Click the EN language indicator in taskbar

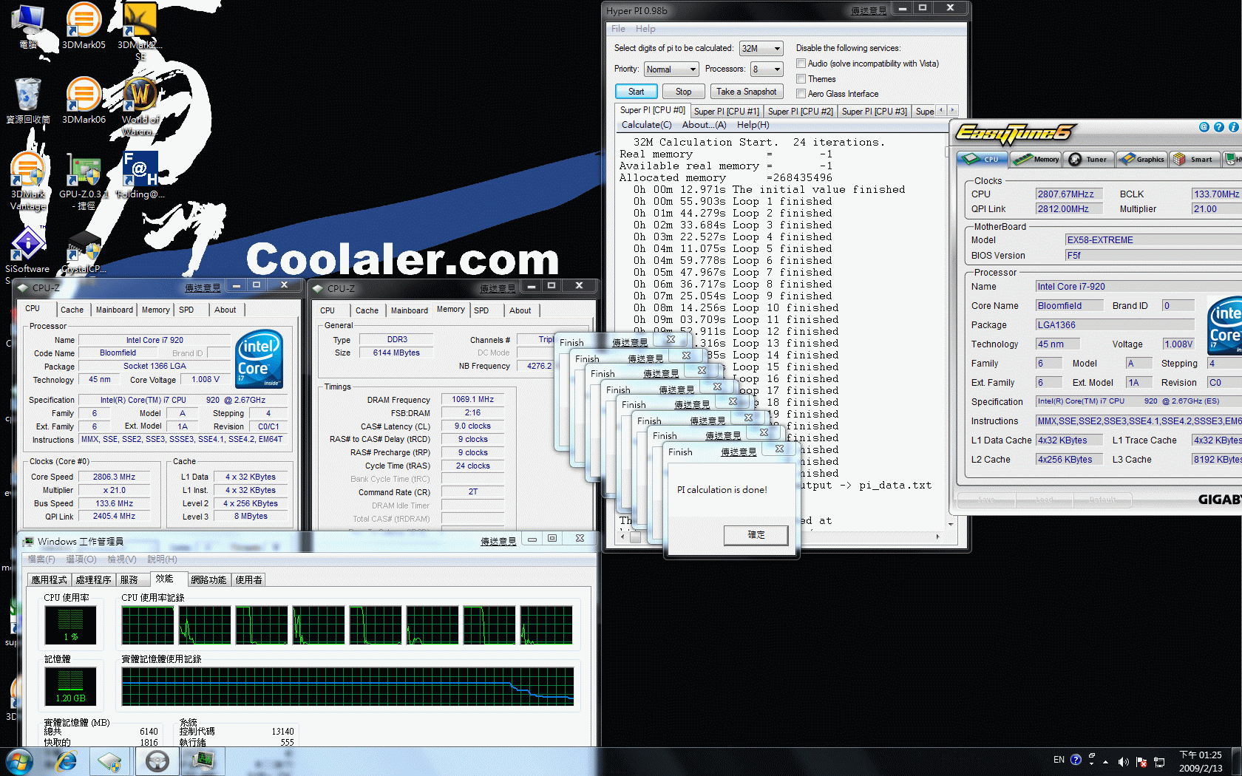click(x=1059, y=760)
